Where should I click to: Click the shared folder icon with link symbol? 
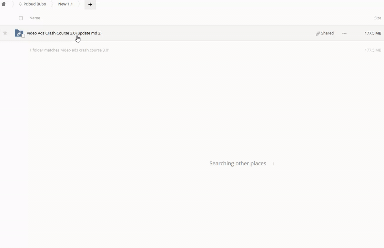[19, 33]
